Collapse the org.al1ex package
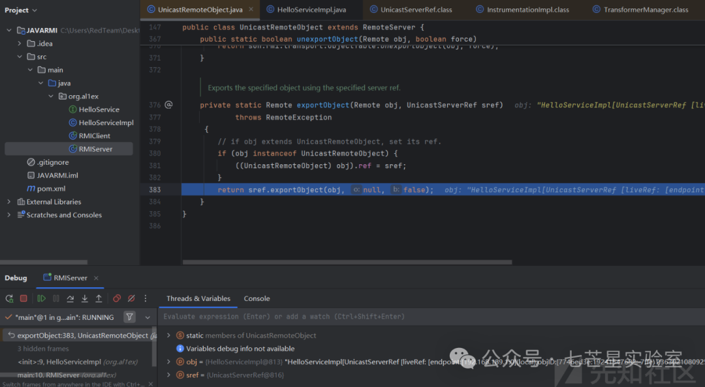 pos(52,96)
